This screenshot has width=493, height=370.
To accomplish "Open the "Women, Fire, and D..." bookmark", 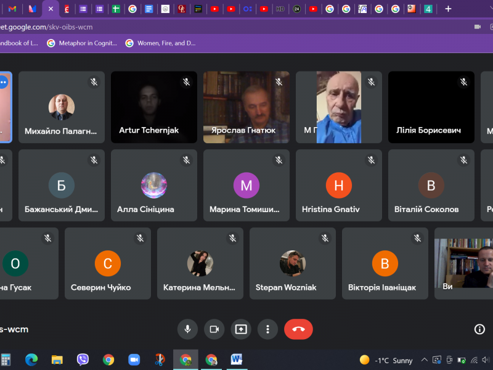I will (160, 43).
